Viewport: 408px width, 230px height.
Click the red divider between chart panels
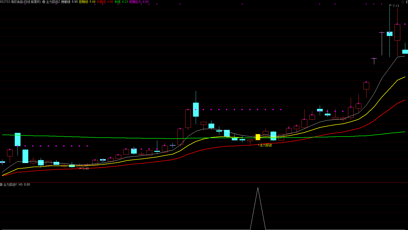(204, 183)
